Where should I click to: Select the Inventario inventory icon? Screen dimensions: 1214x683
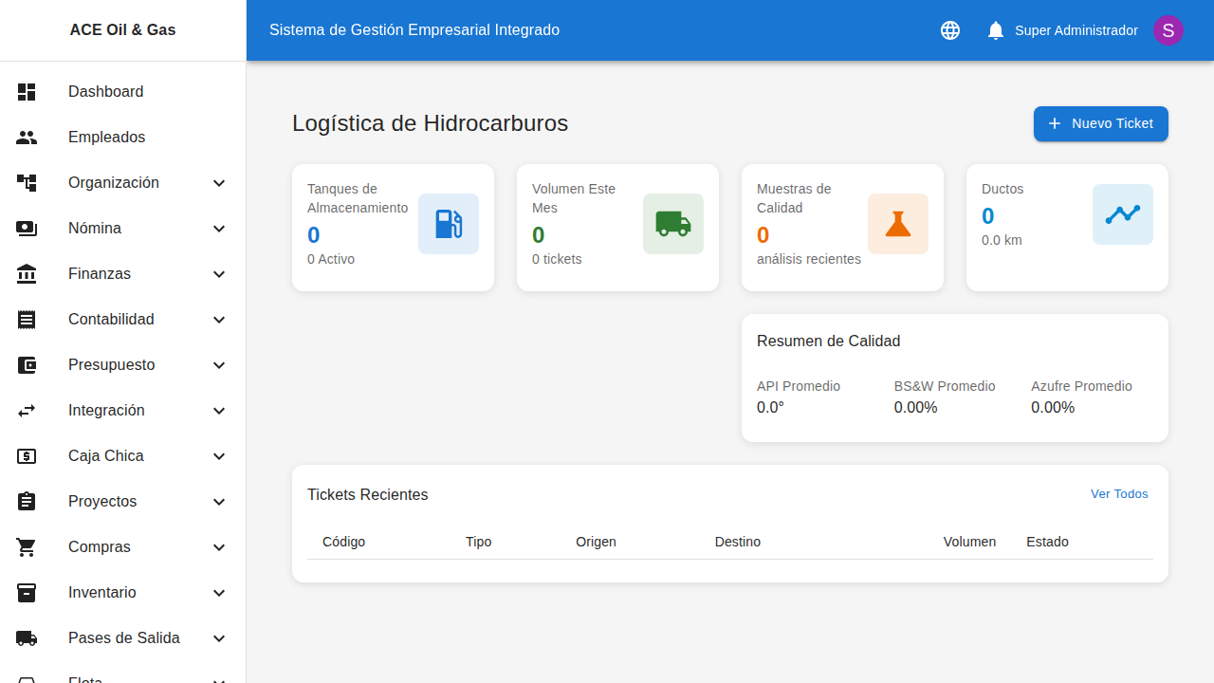tap(27, 592)
